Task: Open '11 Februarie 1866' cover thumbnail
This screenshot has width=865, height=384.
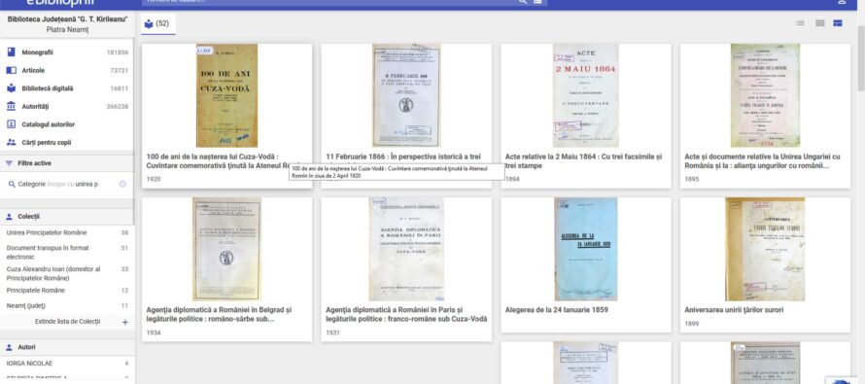Action: pos(406,95)
